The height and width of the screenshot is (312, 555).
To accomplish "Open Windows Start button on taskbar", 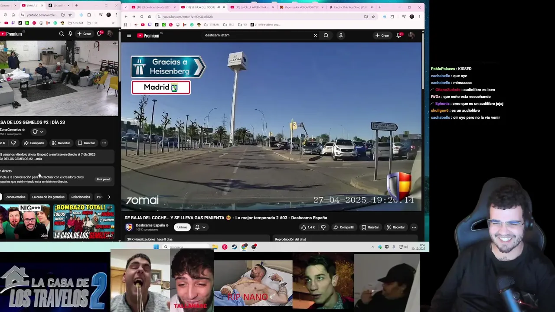I will pos(156,247).
